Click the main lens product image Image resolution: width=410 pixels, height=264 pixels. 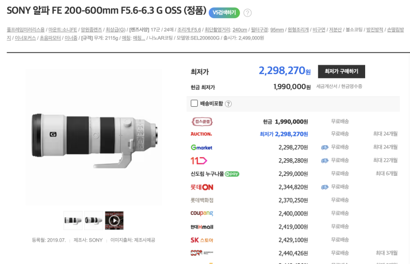(x=93, y=134)
